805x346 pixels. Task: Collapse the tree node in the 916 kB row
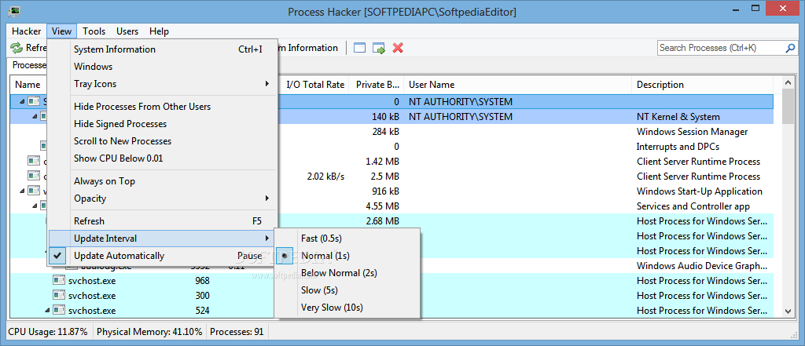[x=22, y=191]
